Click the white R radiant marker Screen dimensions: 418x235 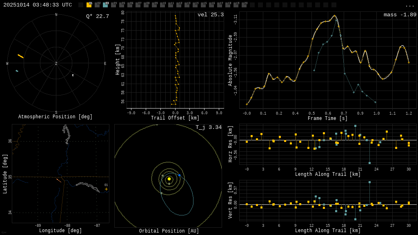73,75
